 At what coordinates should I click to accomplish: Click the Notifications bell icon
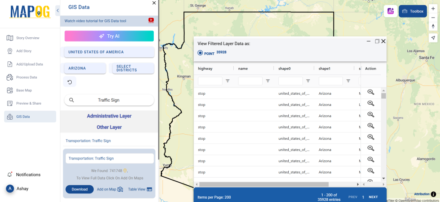click(10, 175)
